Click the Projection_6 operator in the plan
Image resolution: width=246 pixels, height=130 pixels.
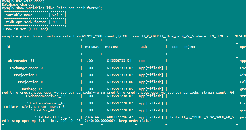(x=26, y=75)
